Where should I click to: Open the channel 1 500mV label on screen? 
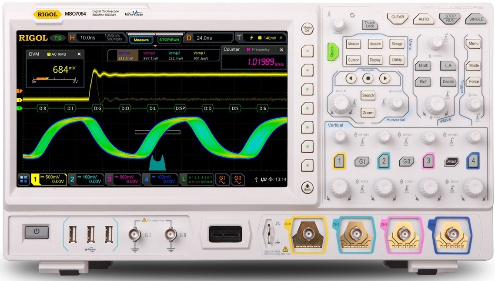(49, 179)
